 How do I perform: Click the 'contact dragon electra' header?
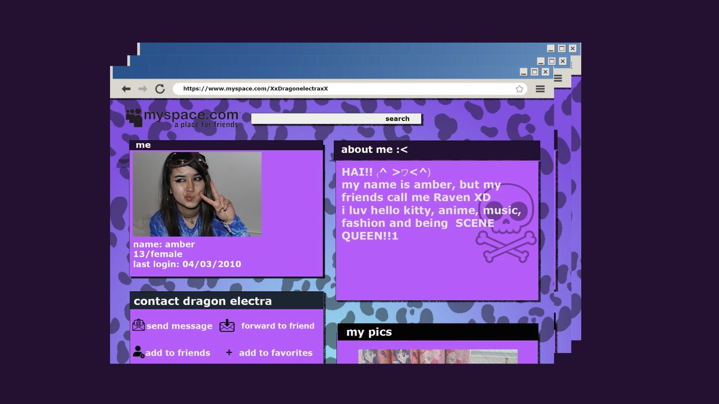click(x=227, y=301)
